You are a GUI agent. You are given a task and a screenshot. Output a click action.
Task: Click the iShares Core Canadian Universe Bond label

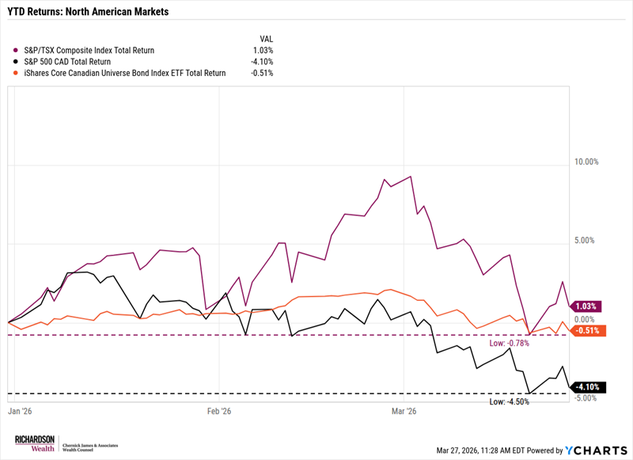124,72
